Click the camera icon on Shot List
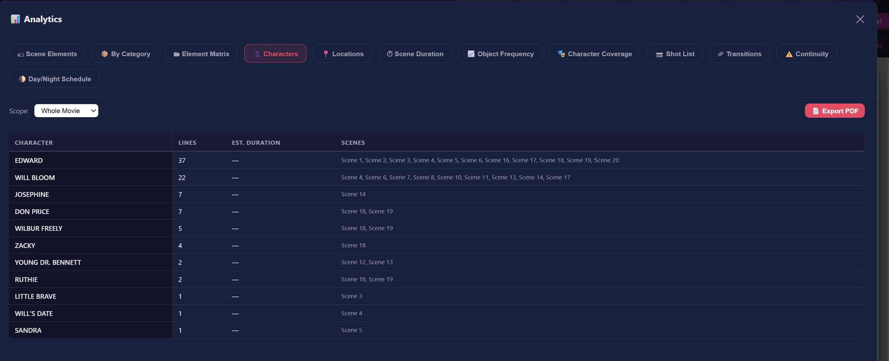Screen dimensions: 889x361 click(x=659, y=54)
